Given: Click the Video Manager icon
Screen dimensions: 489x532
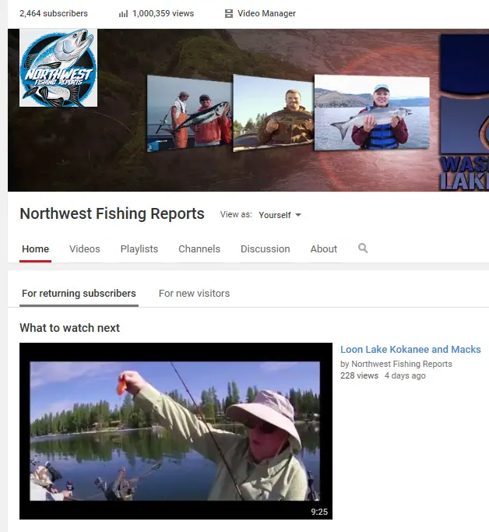Looking at the screenshot, I should click(x=229, y=13).
